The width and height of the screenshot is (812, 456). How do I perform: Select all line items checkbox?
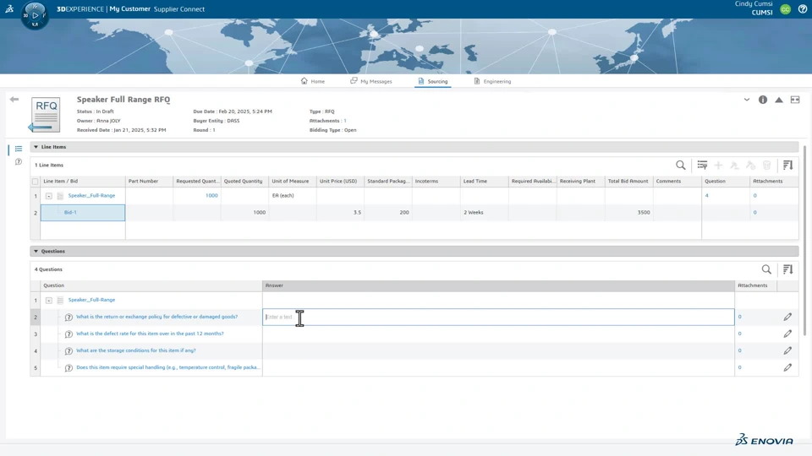pos(36,182)
